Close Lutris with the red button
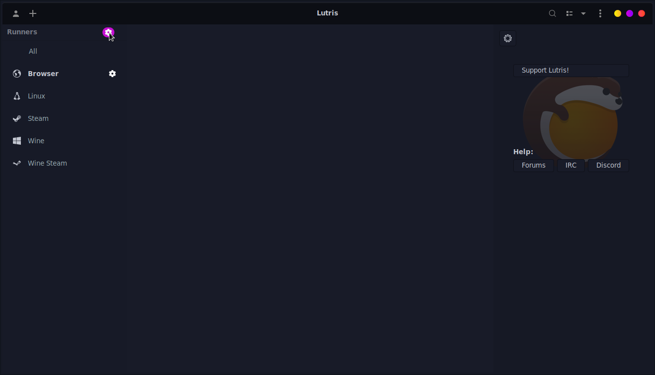655x375 pixels. coord(642,13)
